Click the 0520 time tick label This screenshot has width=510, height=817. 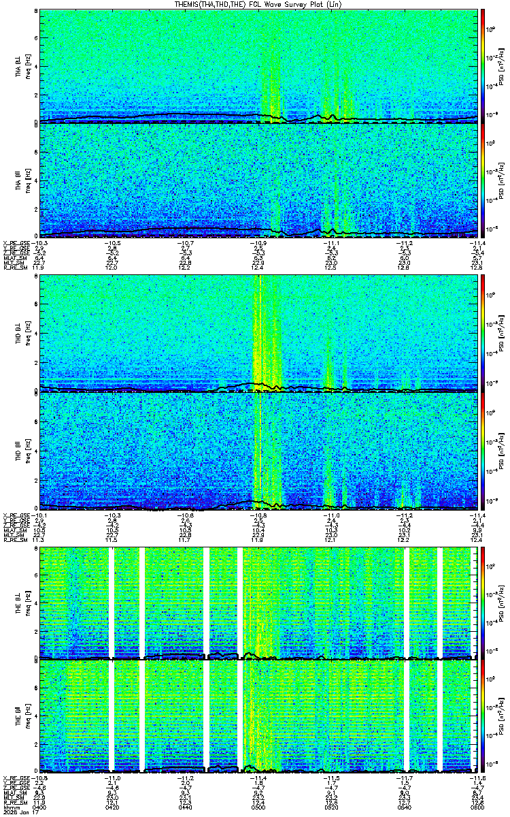[x=331, y=806]
